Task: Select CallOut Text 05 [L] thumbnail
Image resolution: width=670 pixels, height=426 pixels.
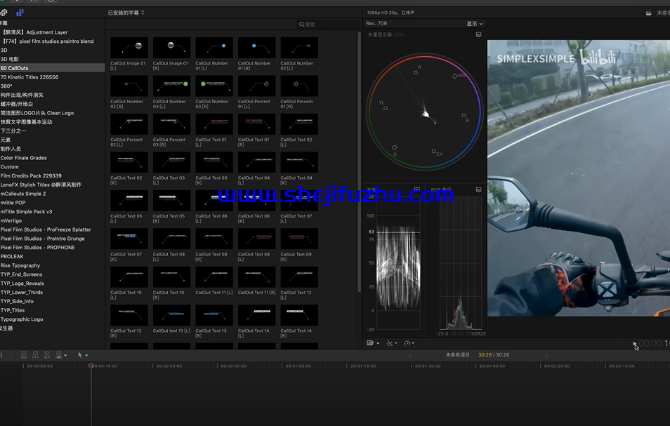Action: coord(129,201)
